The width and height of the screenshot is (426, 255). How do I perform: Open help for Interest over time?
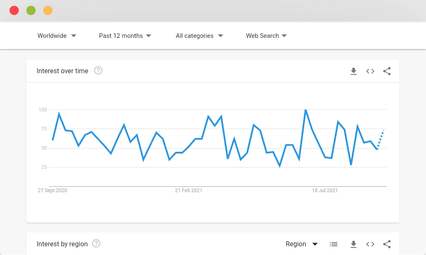(98, 71)
